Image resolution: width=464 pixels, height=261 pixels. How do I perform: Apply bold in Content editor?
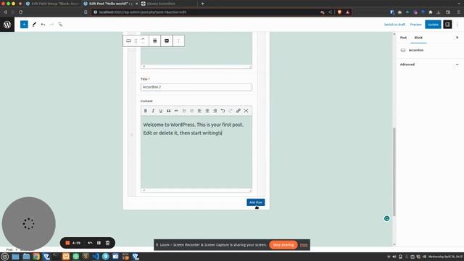(145, 111)
